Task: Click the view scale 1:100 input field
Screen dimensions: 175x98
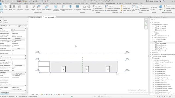Action: [18, 30]
